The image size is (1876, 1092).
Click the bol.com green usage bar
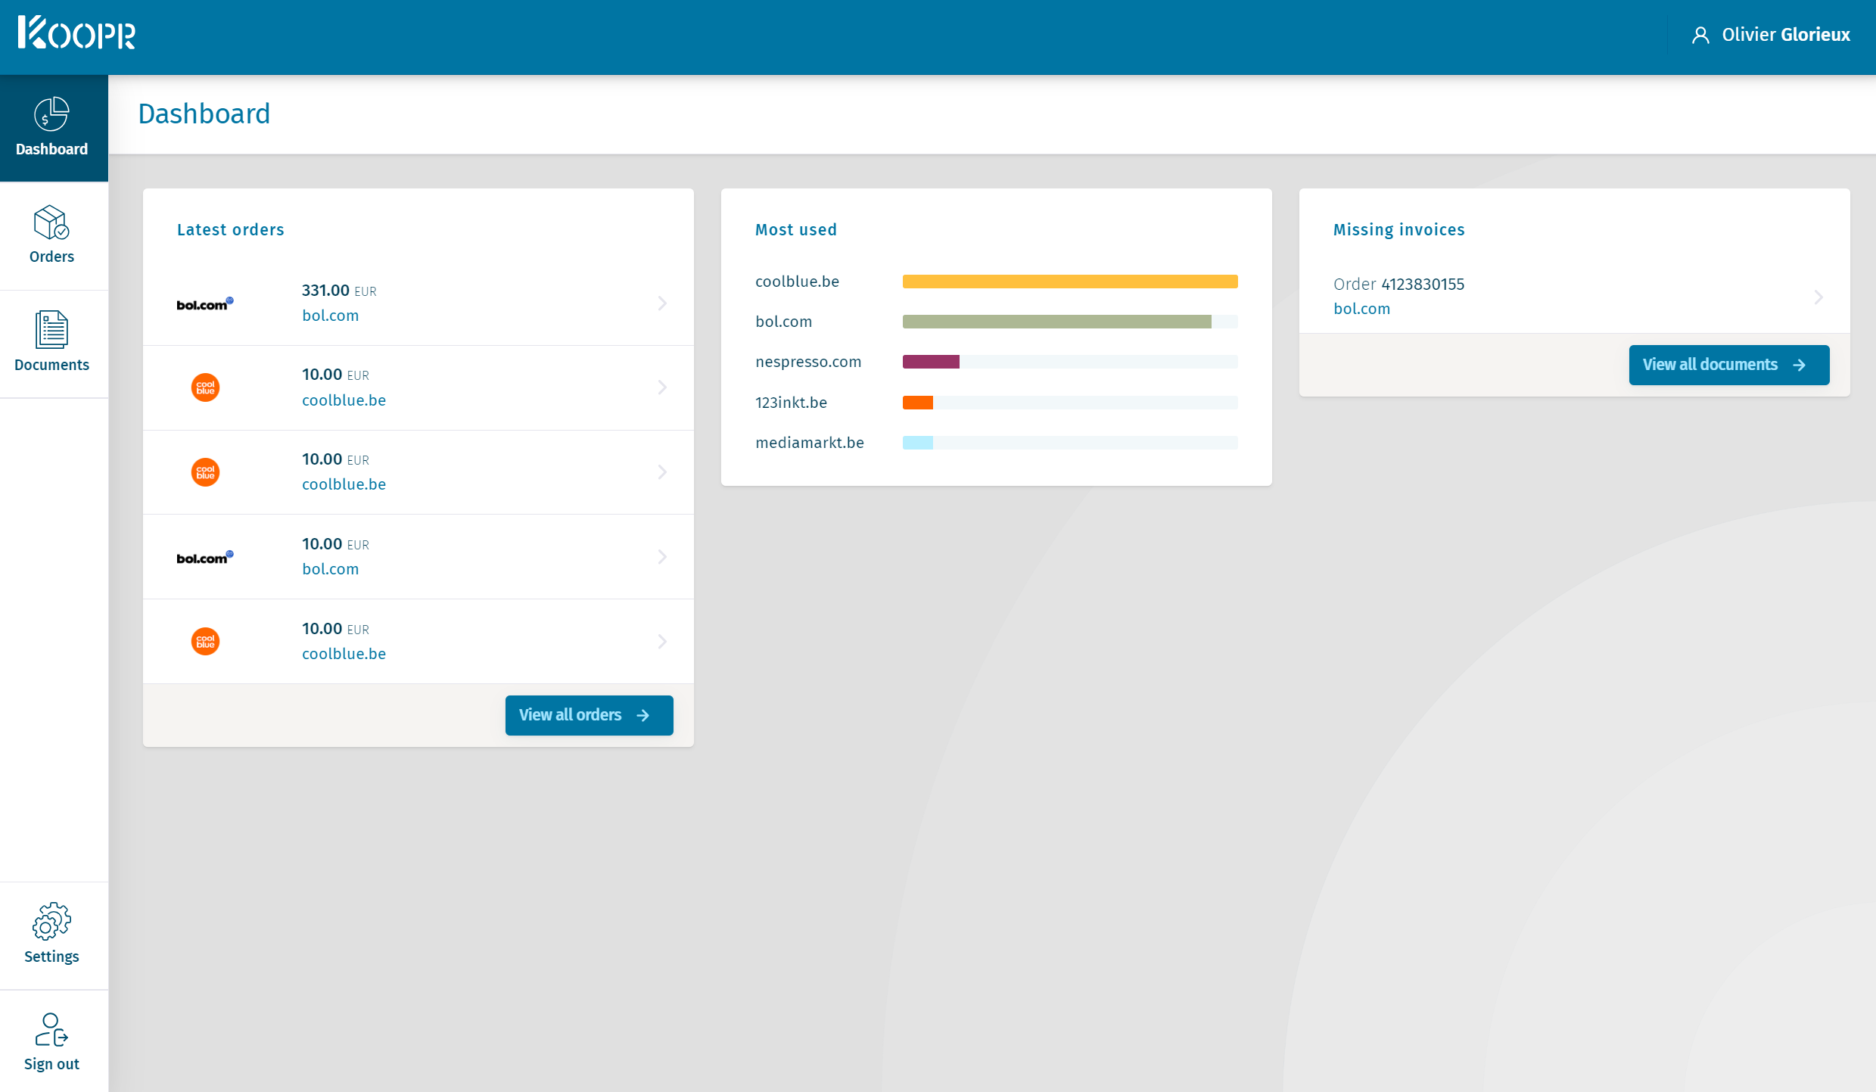coord(1057,322)
